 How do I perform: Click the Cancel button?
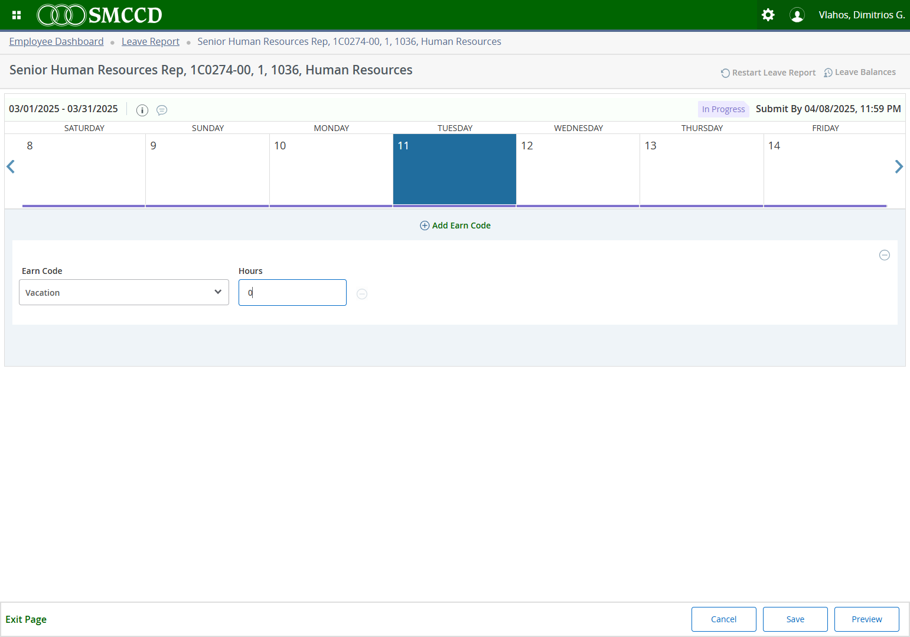tap(724, 619)
